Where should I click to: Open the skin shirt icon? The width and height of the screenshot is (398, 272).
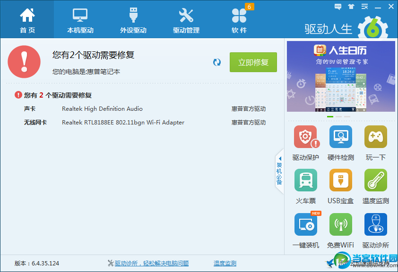point(351,7)
